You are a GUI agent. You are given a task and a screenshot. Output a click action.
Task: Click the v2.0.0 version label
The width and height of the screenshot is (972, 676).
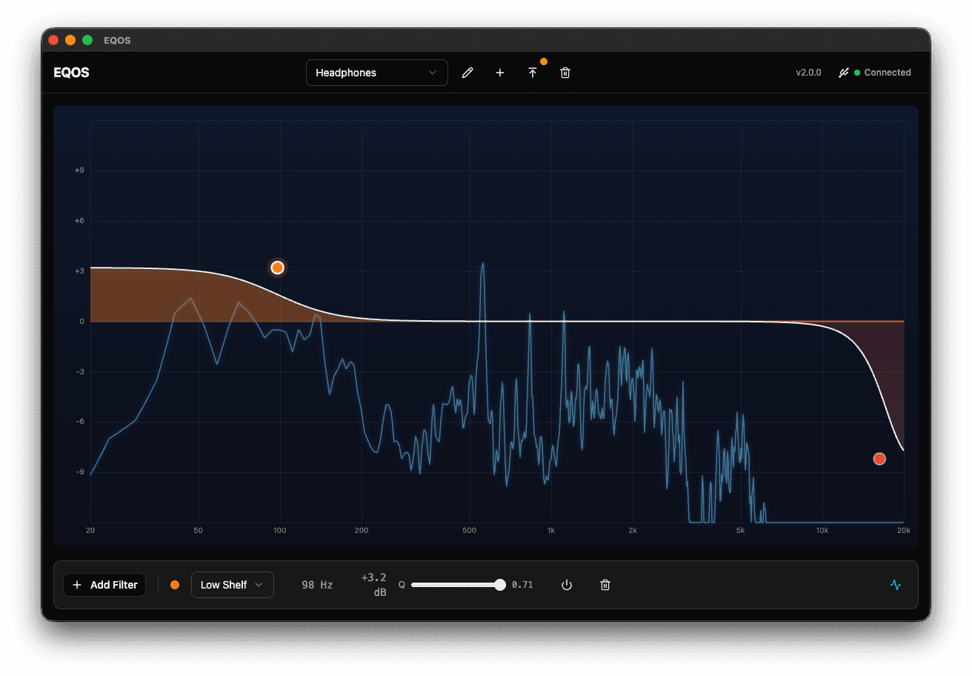tap(809, 73)
